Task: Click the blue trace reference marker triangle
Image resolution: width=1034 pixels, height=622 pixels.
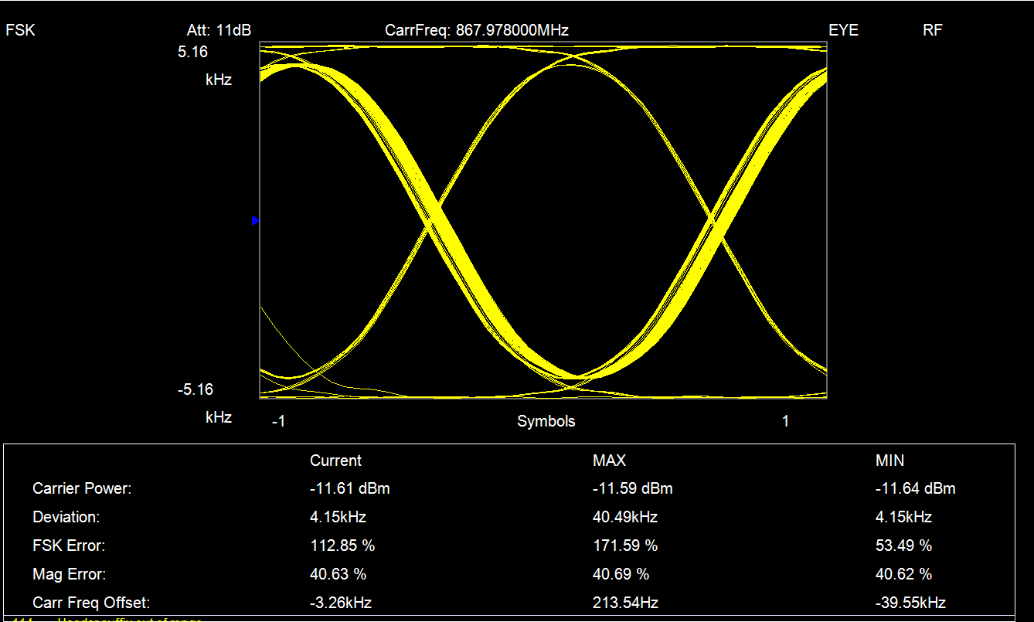Action: [255, 221]
